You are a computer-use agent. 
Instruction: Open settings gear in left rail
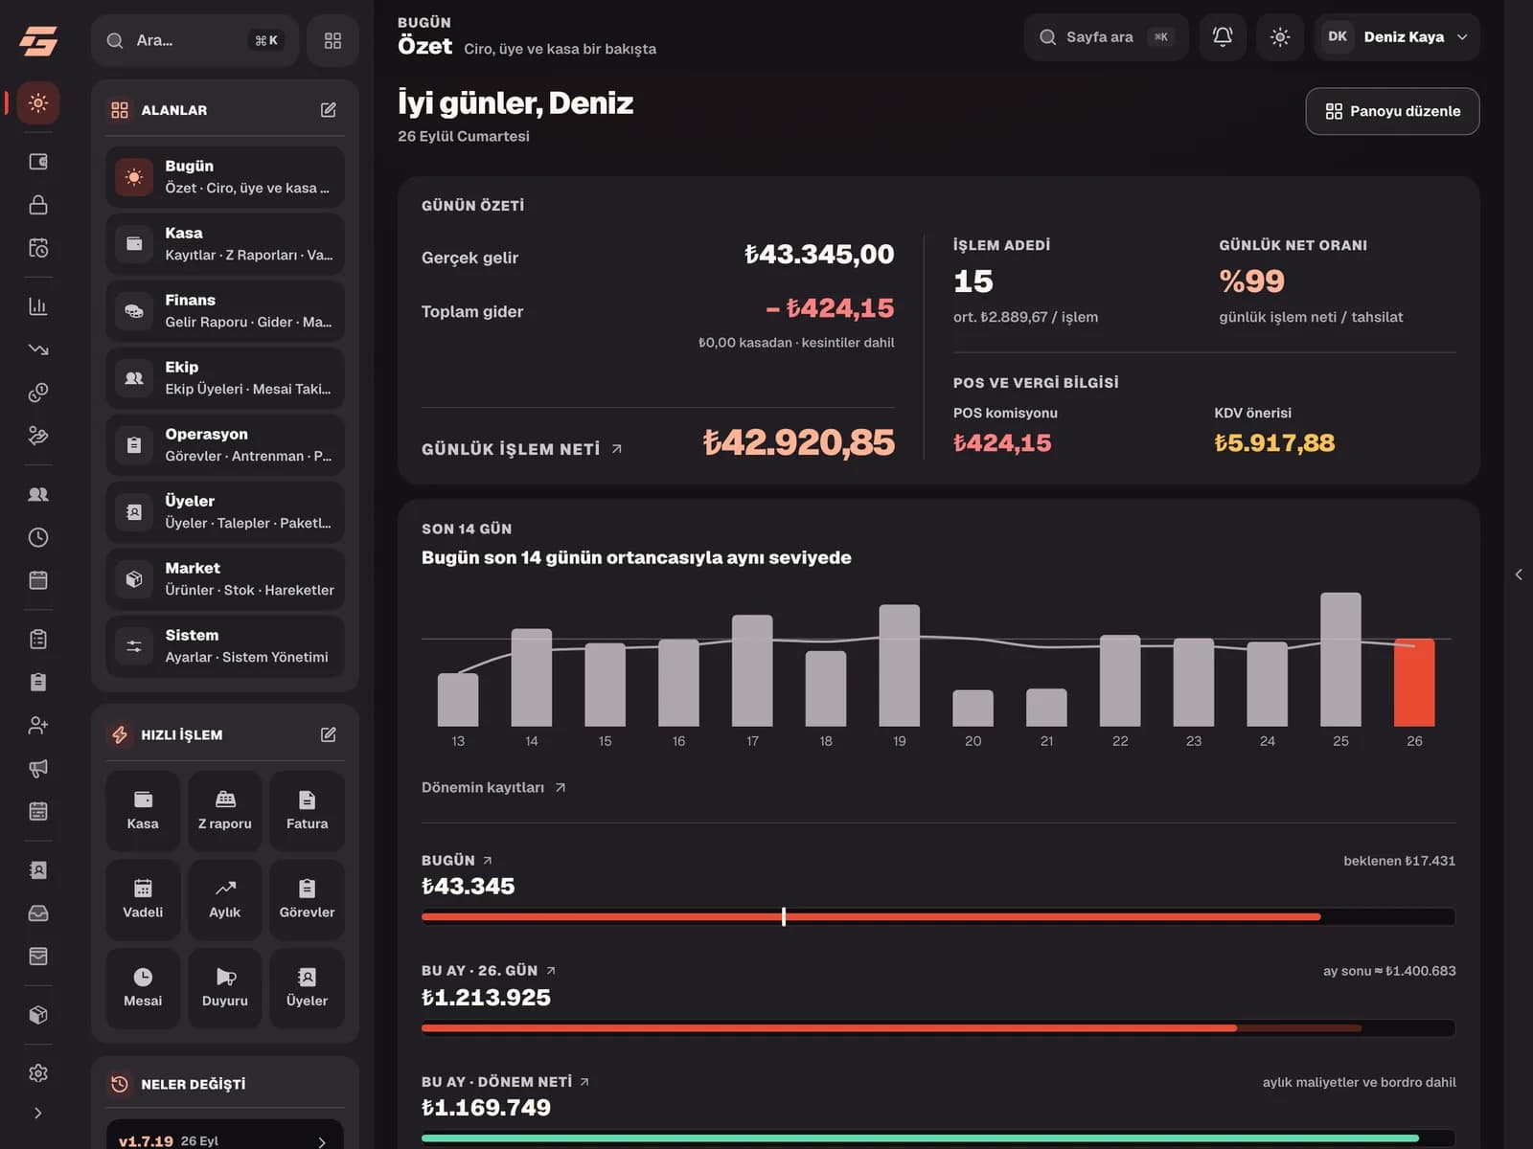pyautogui.click(x=38, y=1073)
